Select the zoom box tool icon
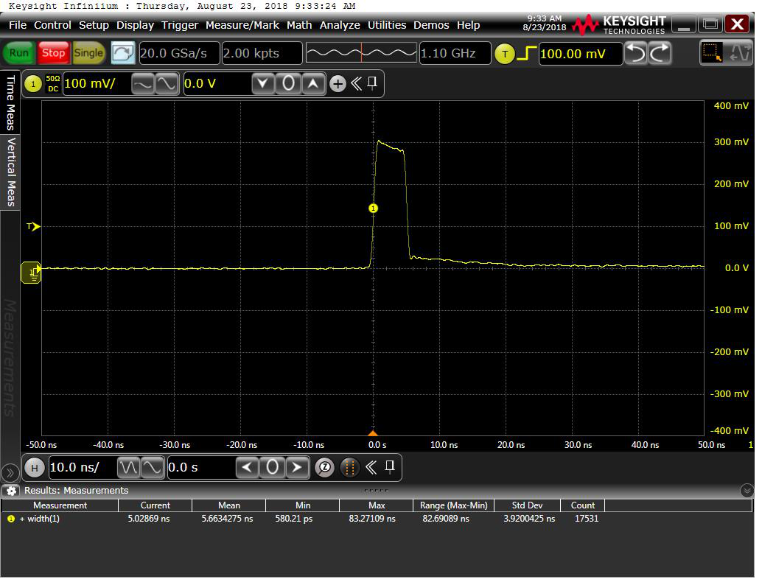This screenshot has width=762, height=585. 712,53
